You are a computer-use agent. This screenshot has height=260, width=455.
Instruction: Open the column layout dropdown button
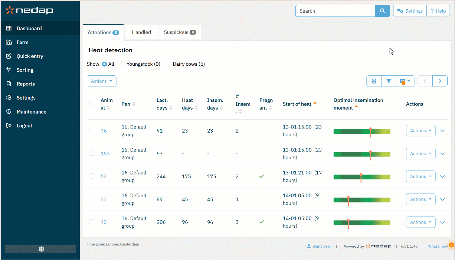pos(405,81)
